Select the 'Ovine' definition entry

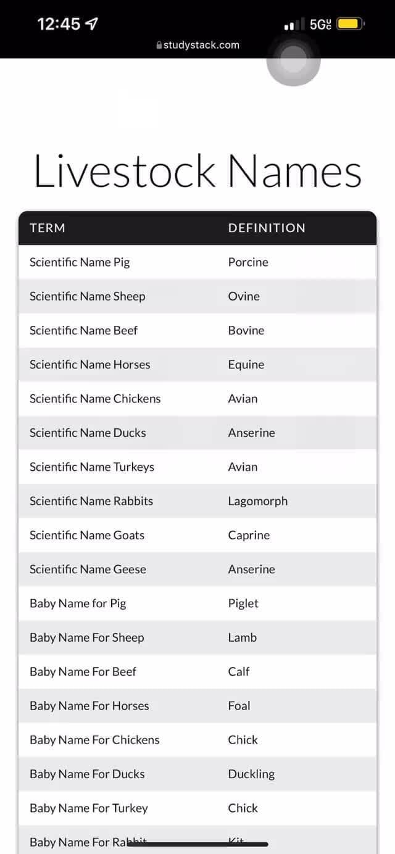243,296
